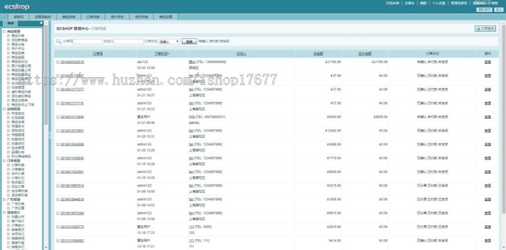The width and height of the screenshot is (506, 250).
Task: Toggle the select-all checkbox in 订单号 header
Action: click(91, 53)
